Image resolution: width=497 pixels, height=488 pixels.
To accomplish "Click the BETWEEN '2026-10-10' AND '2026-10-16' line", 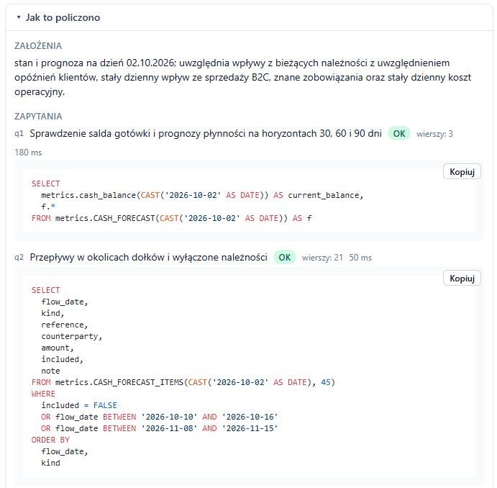I will pos(160,417).
